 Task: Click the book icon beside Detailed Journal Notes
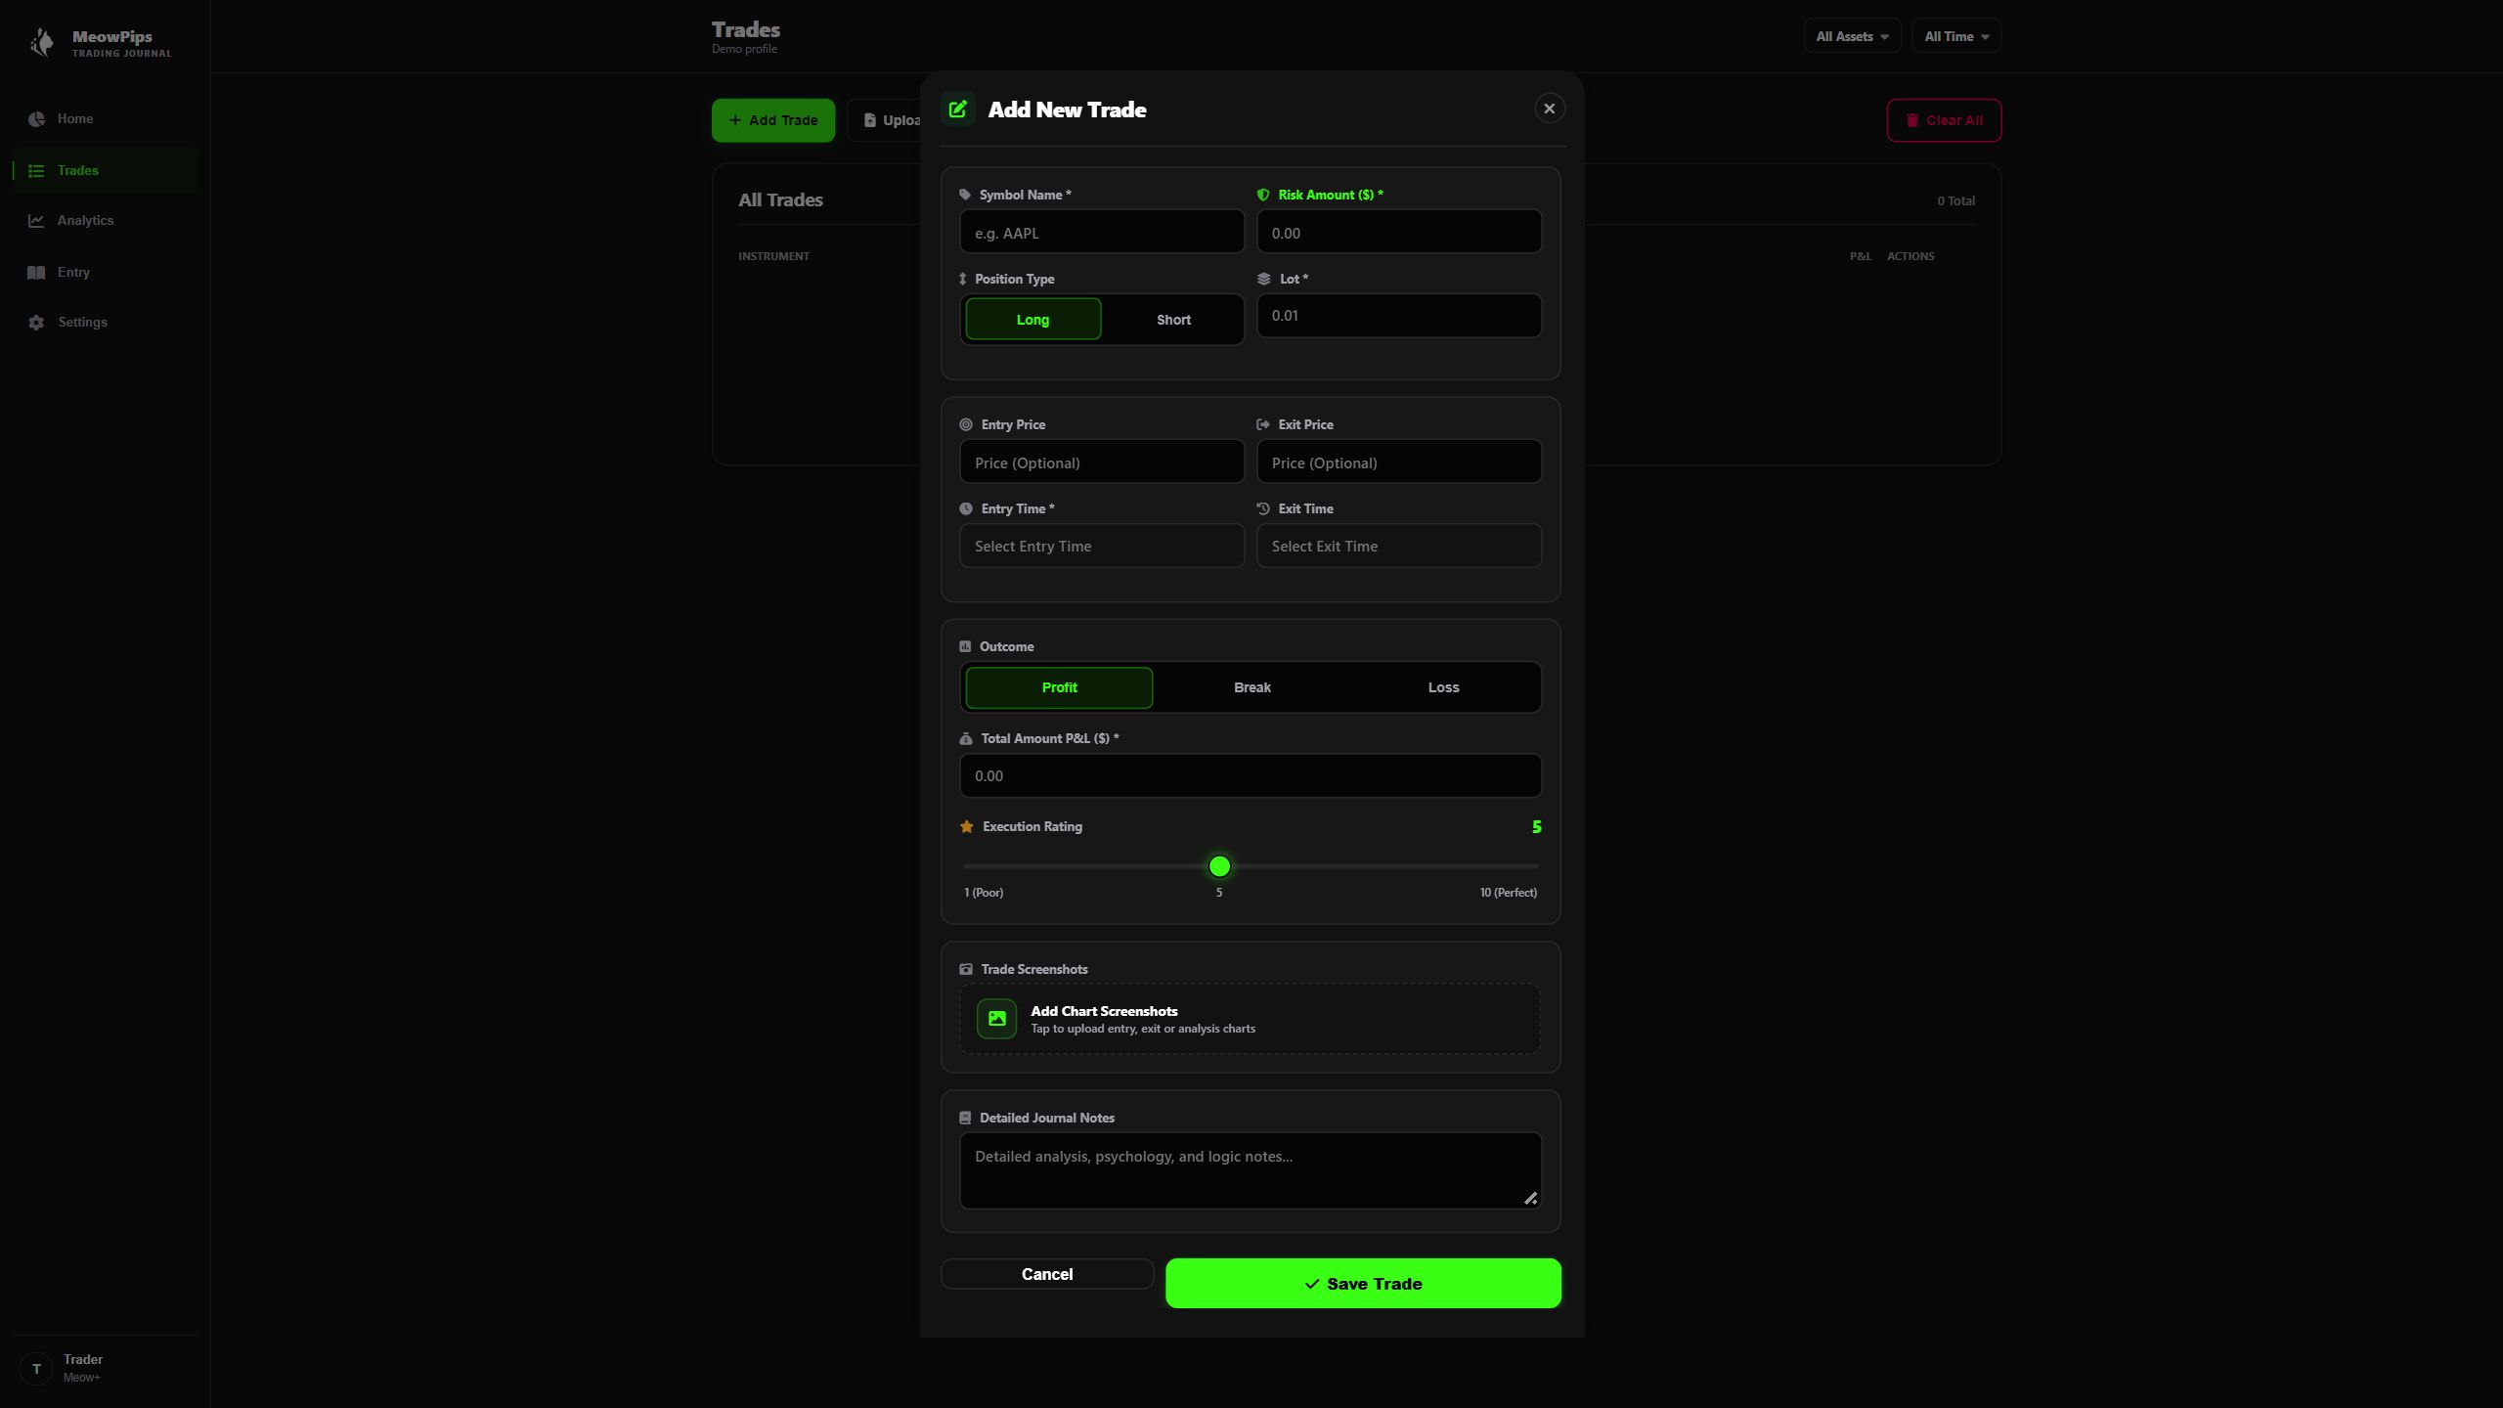click(965, 1119)
